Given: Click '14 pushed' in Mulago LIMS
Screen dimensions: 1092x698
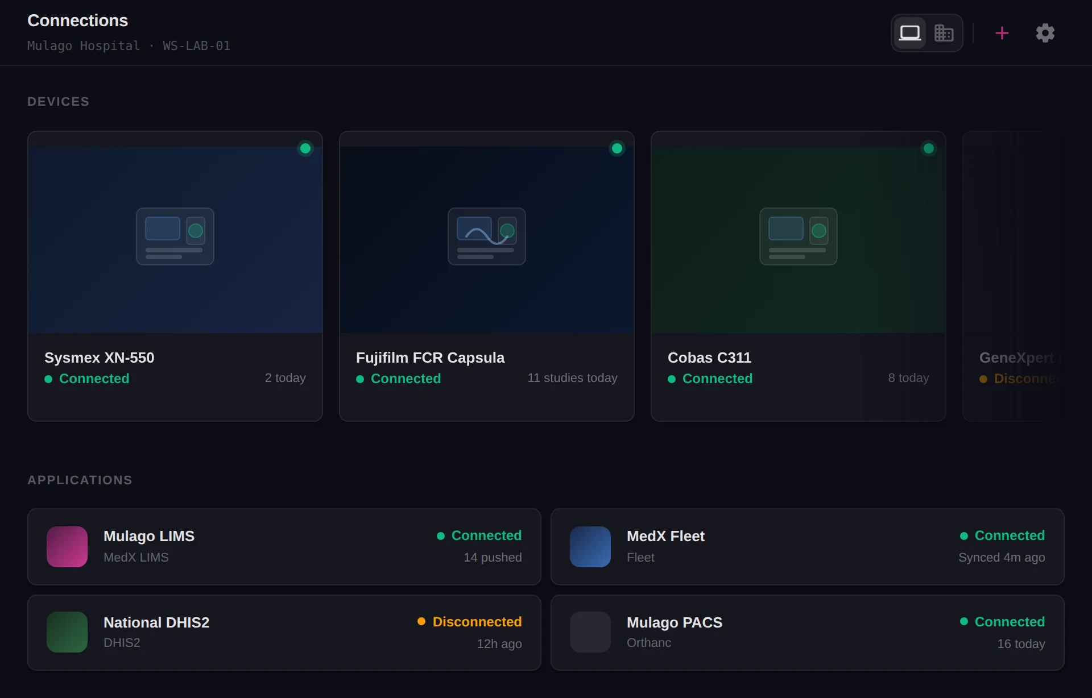Looking at the screenshot, I should 493,558.
